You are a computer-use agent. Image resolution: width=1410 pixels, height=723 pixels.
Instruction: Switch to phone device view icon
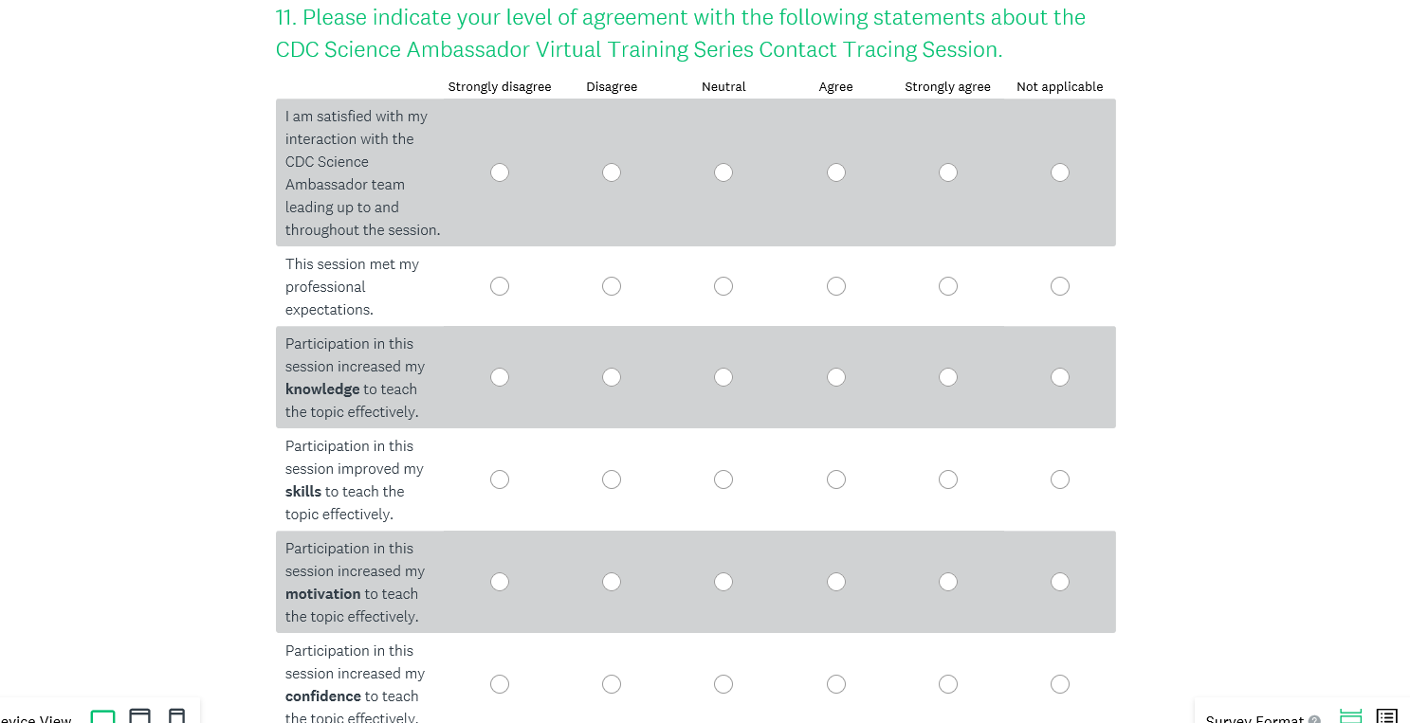pyautogui.click(x=176, y=716)
